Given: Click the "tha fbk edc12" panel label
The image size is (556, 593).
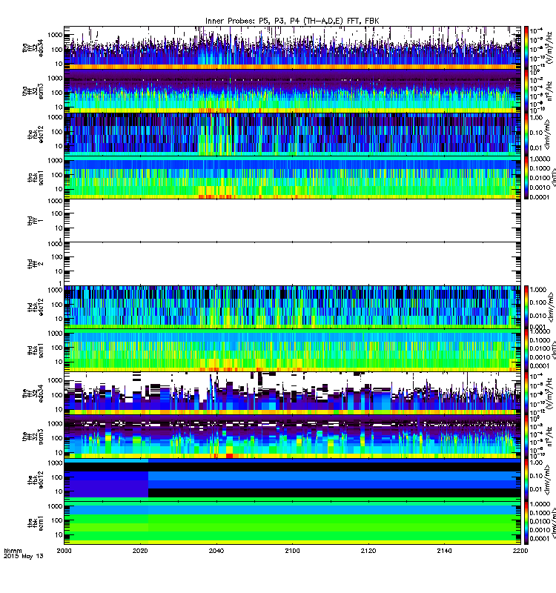Looking at the screenshot, I should pyautogui.click(x=36, y=134).
